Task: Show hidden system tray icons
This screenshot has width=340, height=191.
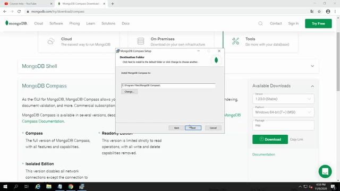Action: coord(300,186)
